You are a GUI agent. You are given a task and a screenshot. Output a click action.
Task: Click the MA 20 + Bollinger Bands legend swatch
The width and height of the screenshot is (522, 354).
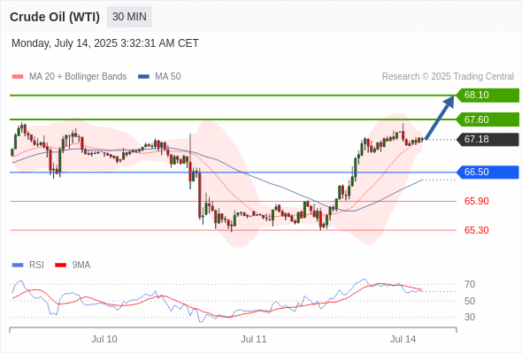coord(18,77)
